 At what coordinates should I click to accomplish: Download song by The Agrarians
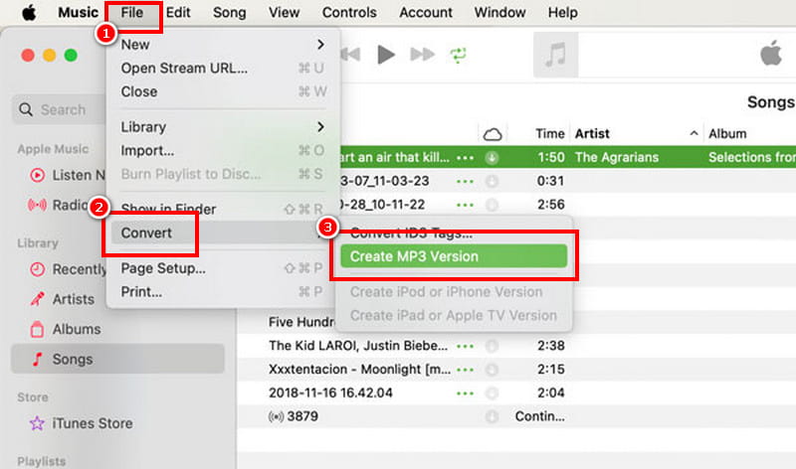[492, 158]
